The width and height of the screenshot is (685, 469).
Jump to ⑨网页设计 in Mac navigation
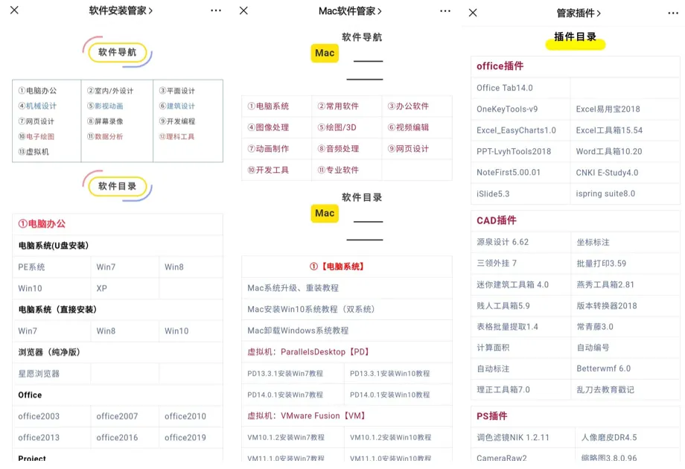point(409,149)
